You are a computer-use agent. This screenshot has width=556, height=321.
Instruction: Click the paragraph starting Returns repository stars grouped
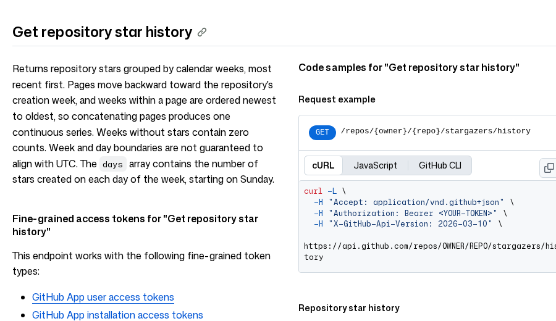tap(144, 124)
